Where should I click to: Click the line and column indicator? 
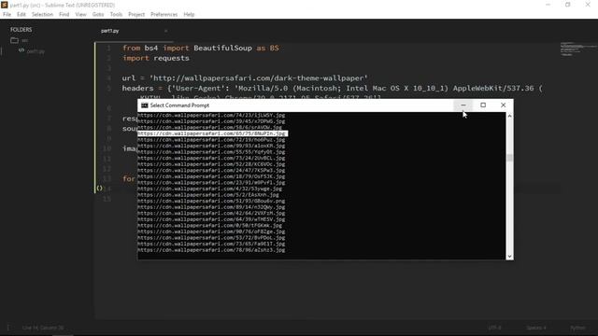tap(43, 328)
